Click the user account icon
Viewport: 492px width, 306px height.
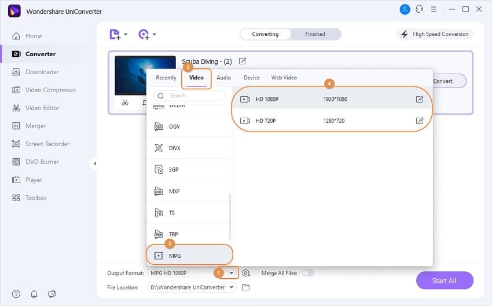(x=405, y=9)
